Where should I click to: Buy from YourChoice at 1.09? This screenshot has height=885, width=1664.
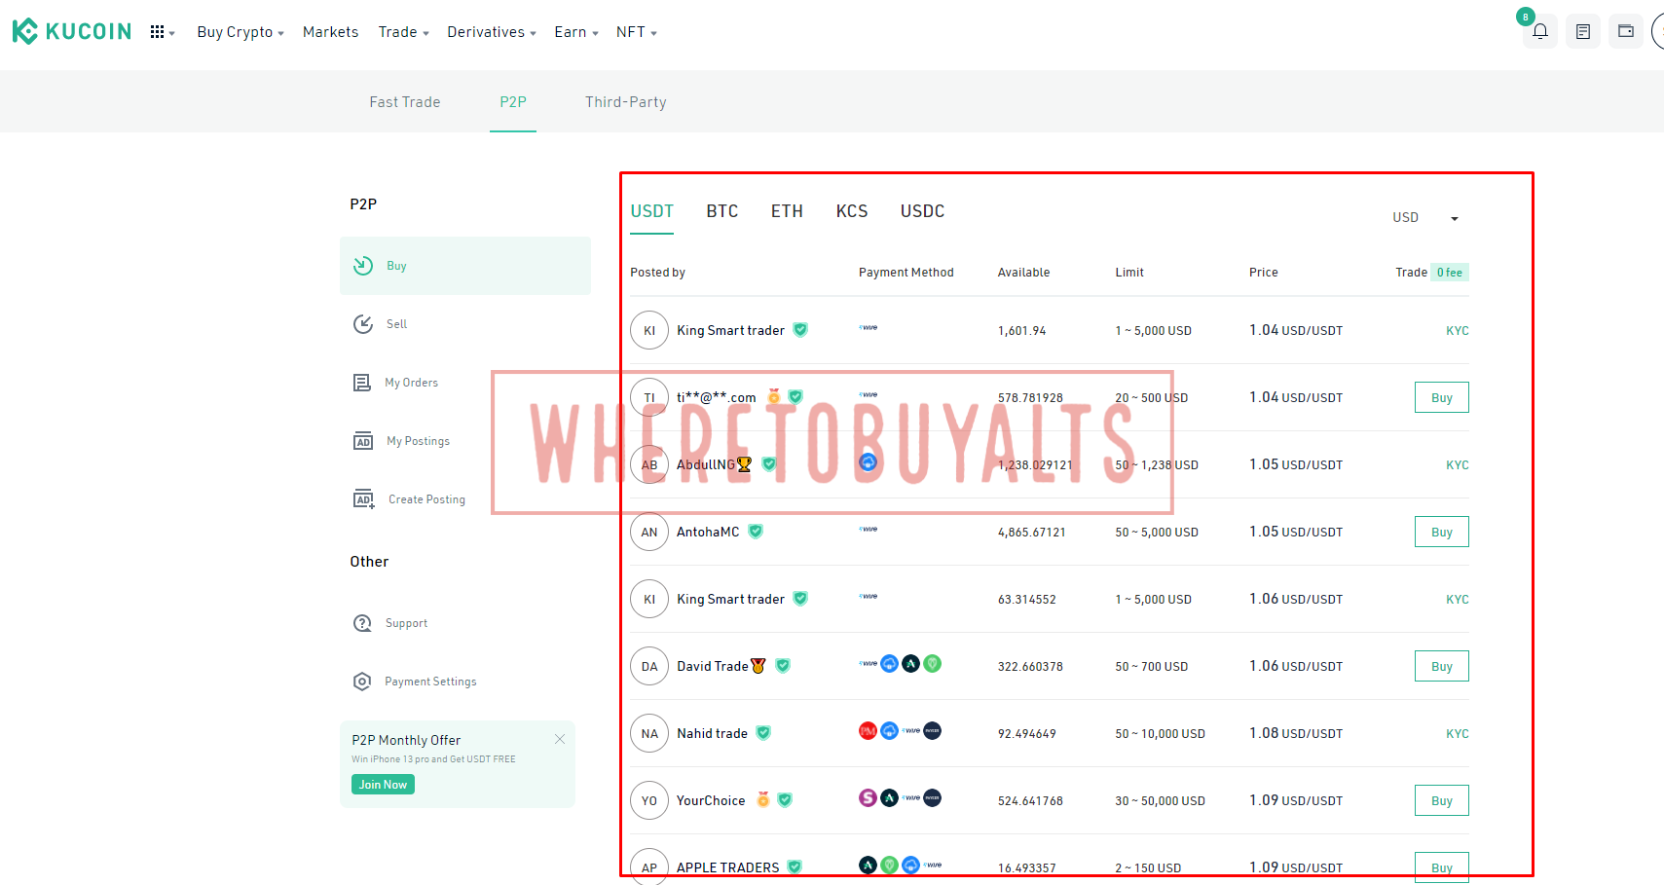pos(1441,800)
